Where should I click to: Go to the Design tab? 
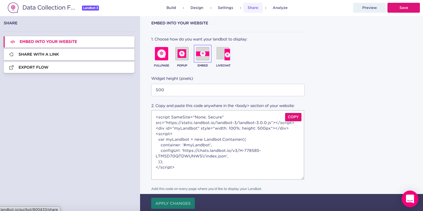point(197,8)
